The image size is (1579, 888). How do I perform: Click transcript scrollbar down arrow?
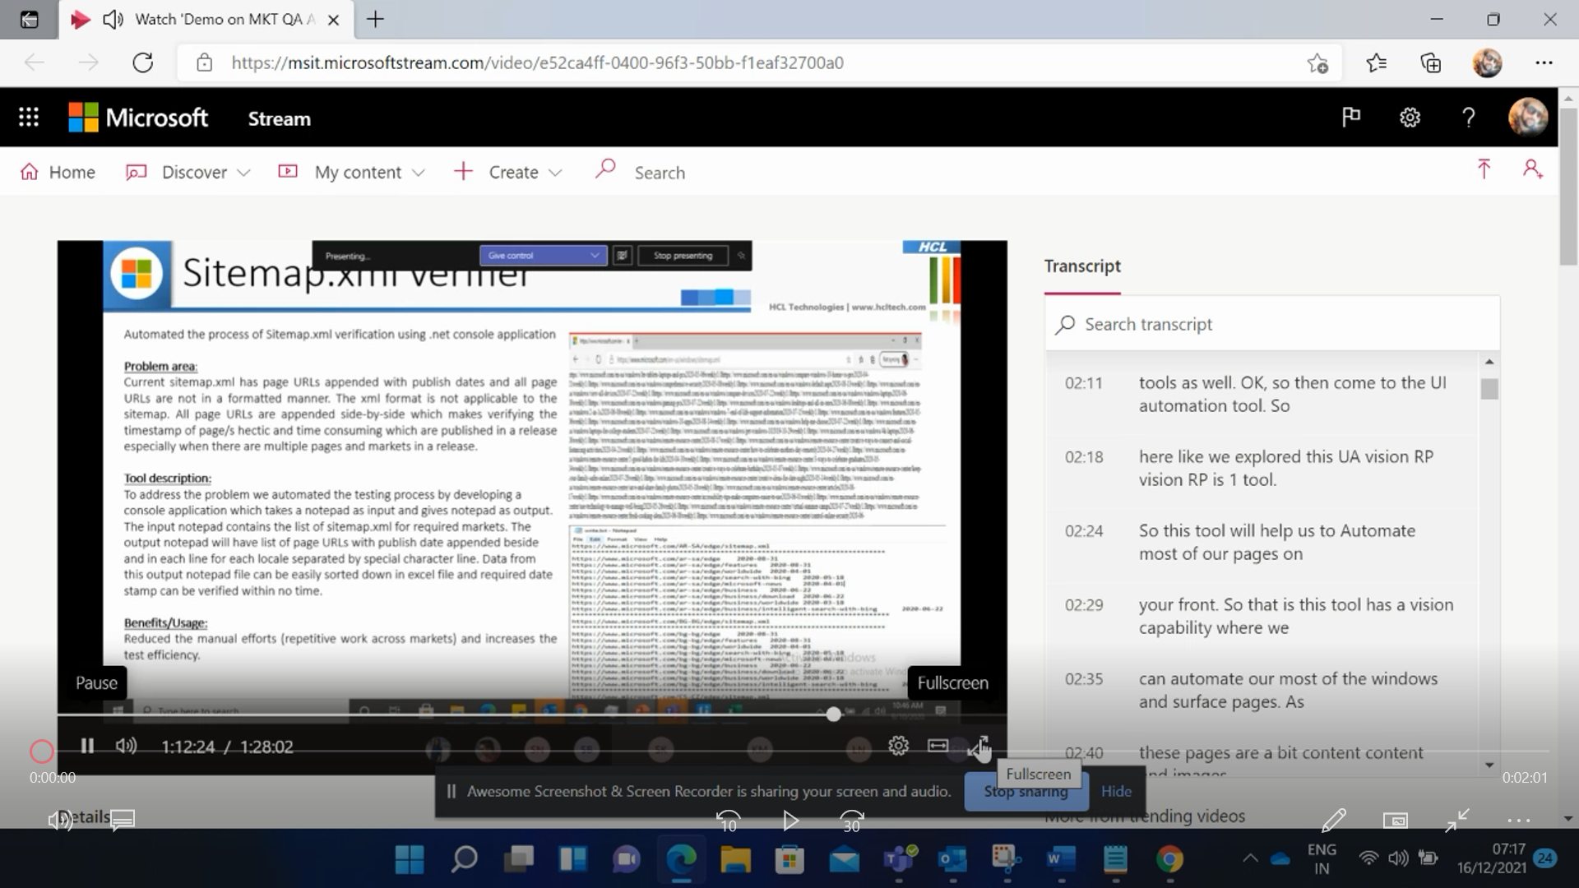[x=1489, y=765]
